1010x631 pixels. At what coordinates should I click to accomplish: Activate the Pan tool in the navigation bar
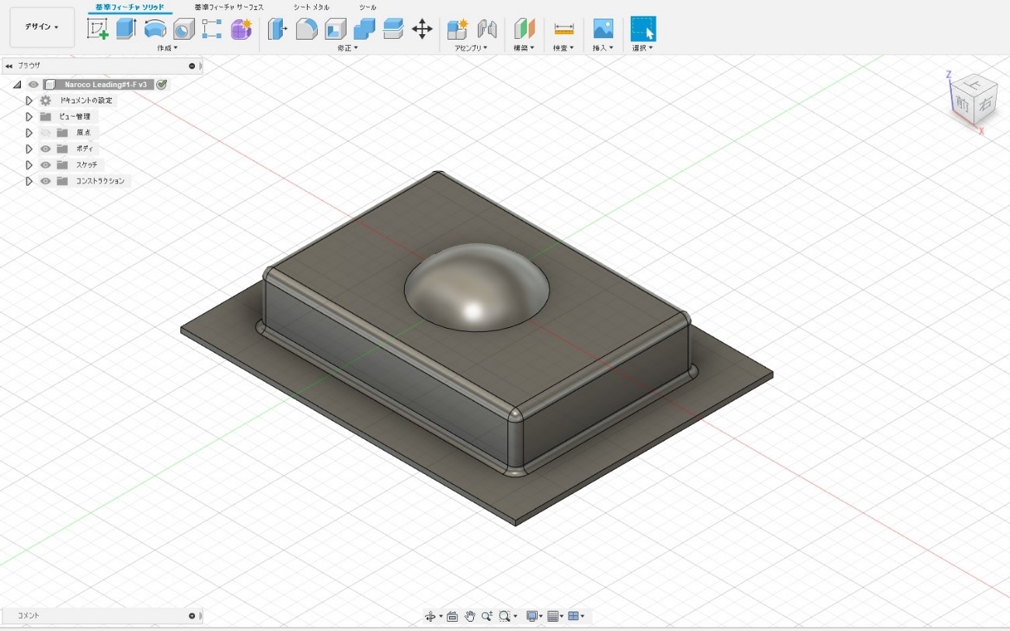469,615
